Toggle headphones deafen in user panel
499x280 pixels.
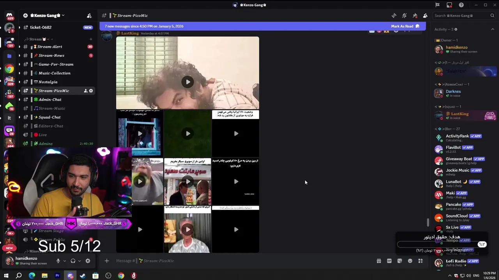[73, 261]
